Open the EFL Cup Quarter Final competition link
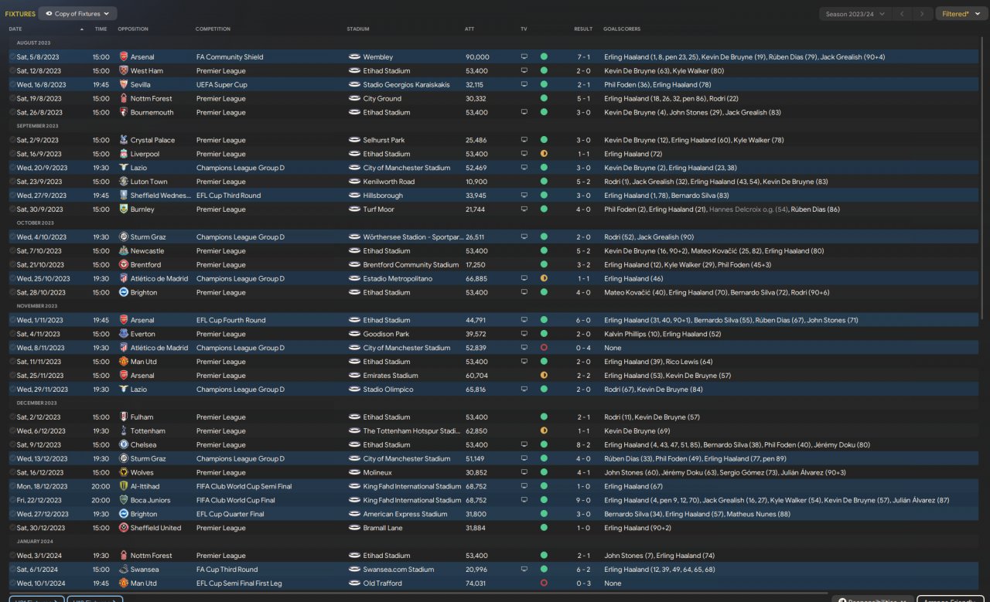 click(230, 514)
